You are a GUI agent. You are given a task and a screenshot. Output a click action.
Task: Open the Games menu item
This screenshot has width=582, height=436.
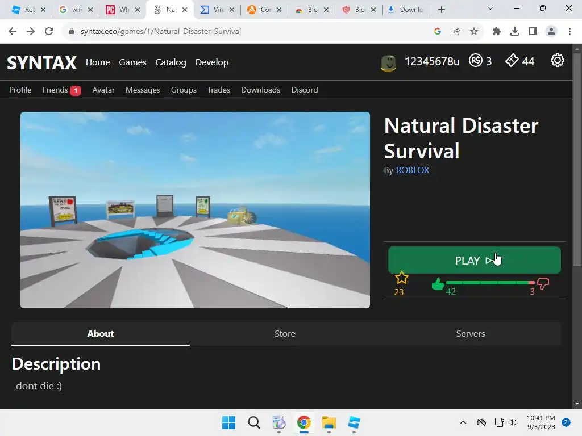coord(132,62)
